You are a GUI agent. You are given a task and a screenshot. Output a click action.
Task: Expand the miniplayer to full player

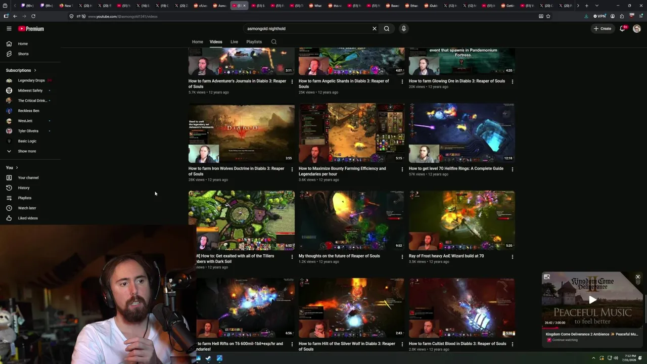546,277
